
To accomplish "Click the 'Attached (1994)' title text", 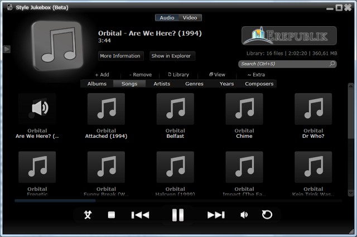I will (x=106, y=136).
